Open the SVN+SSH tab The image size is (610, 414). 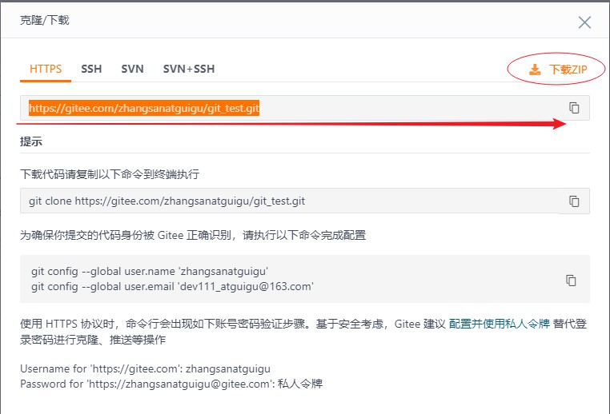pos(189,69)
